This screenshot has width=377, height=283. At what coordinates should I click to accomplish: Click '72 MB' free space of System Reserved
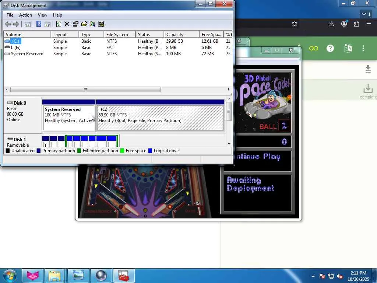(208, 54)
